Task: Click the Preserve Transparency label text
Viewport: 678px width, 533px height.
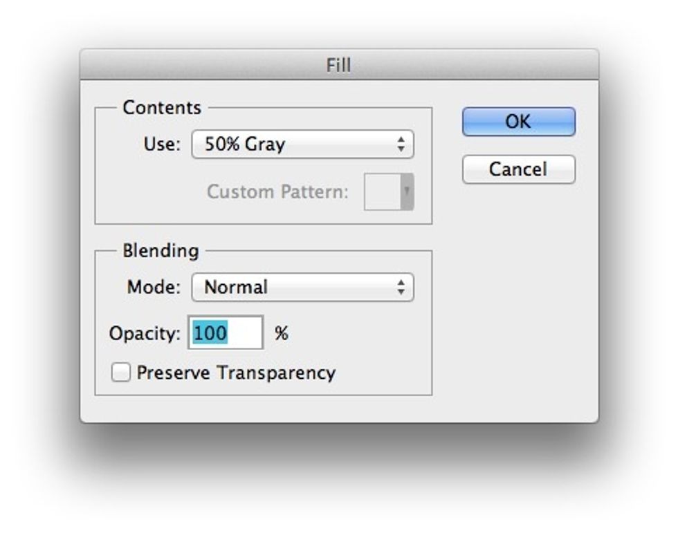Action: [235, 373]
